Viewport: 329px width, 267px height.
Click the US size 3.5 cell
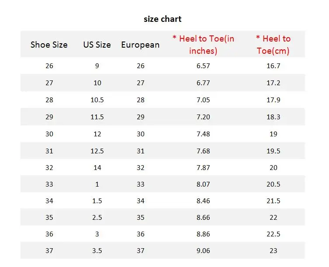tap(97, 251)
